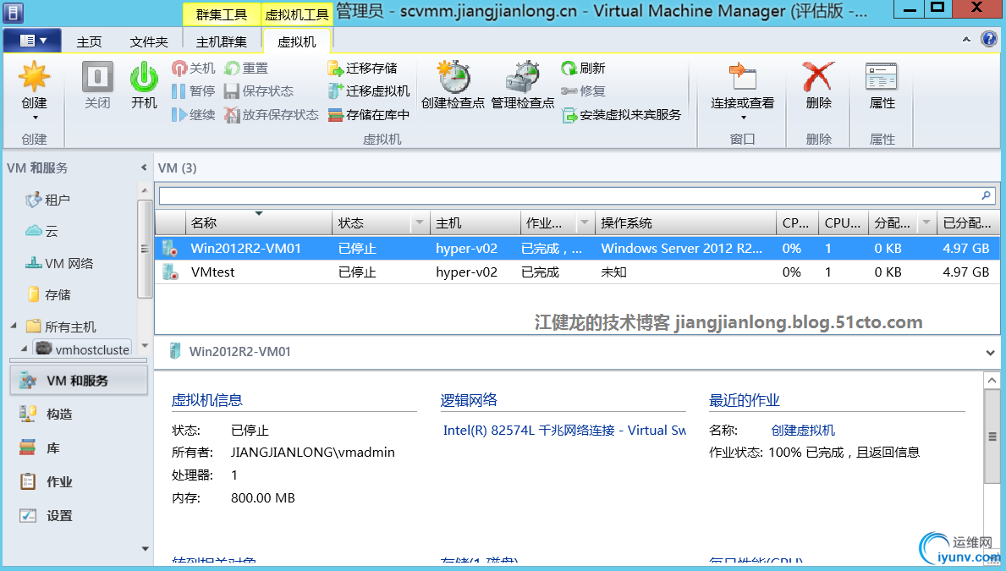Click 创建检查点 create checkpoint icon
Screen dimensions: 1006x571
pyautogui.click(x=453, y=77)
